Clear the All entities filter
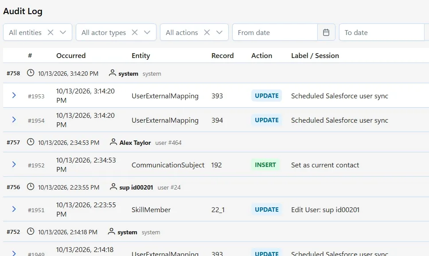The image size is (429, 256). point(51,32)
